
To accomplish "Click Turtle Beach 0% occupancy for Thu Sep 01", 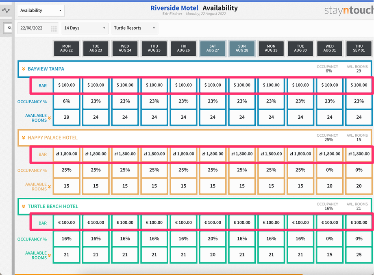I will 359,239.
